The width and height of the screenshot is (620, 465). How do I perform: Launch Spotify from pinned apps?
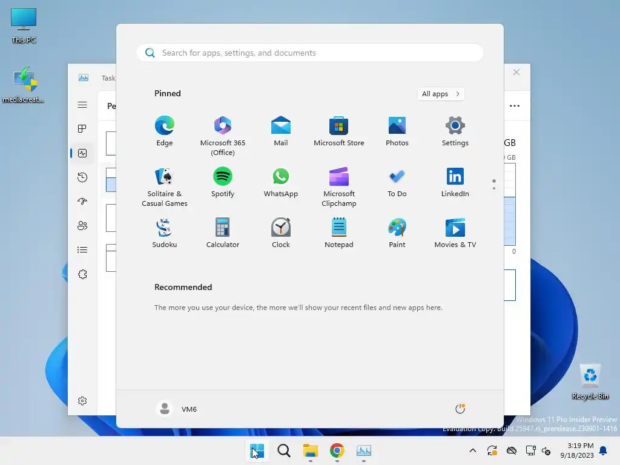223,183
